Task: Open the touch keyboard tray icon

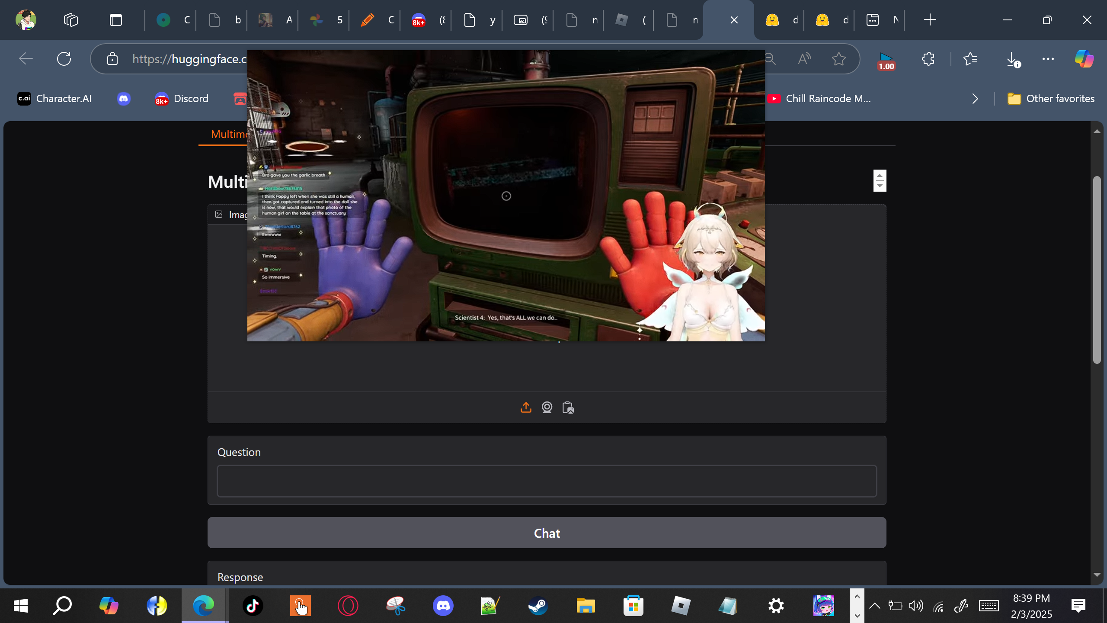Action: click(989, 606)
